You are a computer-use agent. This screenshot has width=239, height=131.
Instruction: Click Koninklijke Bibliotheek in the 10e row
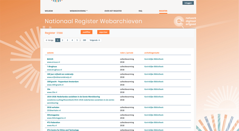click(x=154, y=89)
